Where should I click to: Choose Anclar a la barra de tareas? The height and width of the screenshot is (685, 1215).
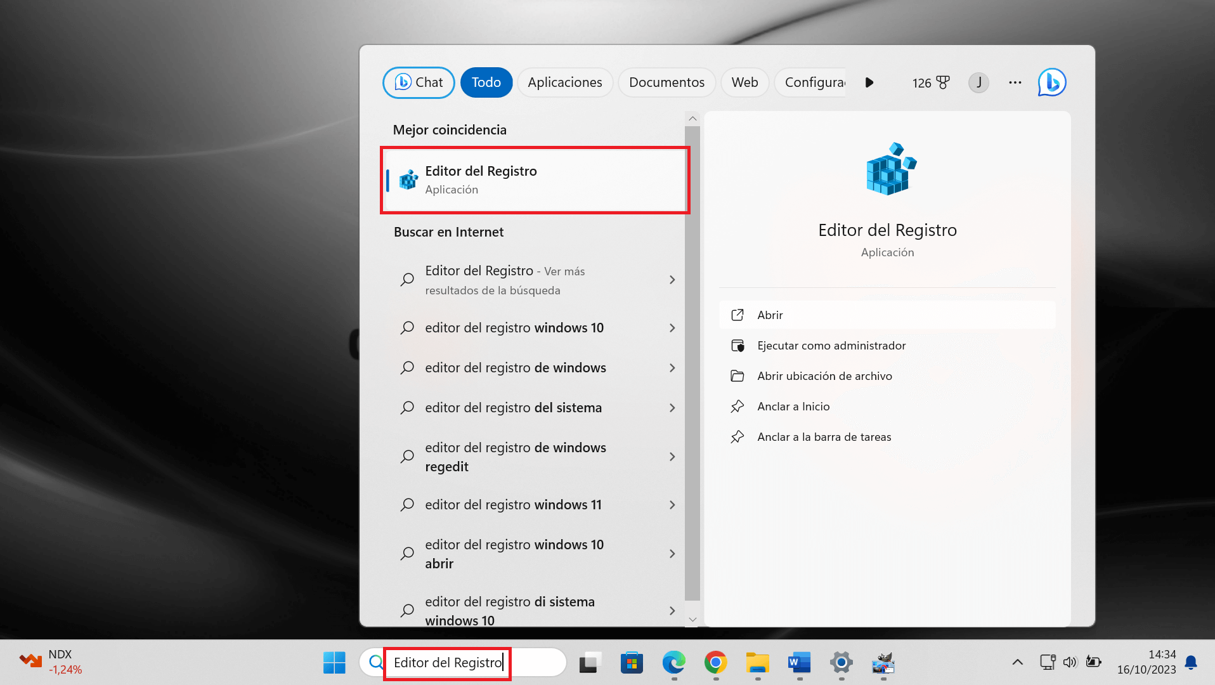click(887, 437)
